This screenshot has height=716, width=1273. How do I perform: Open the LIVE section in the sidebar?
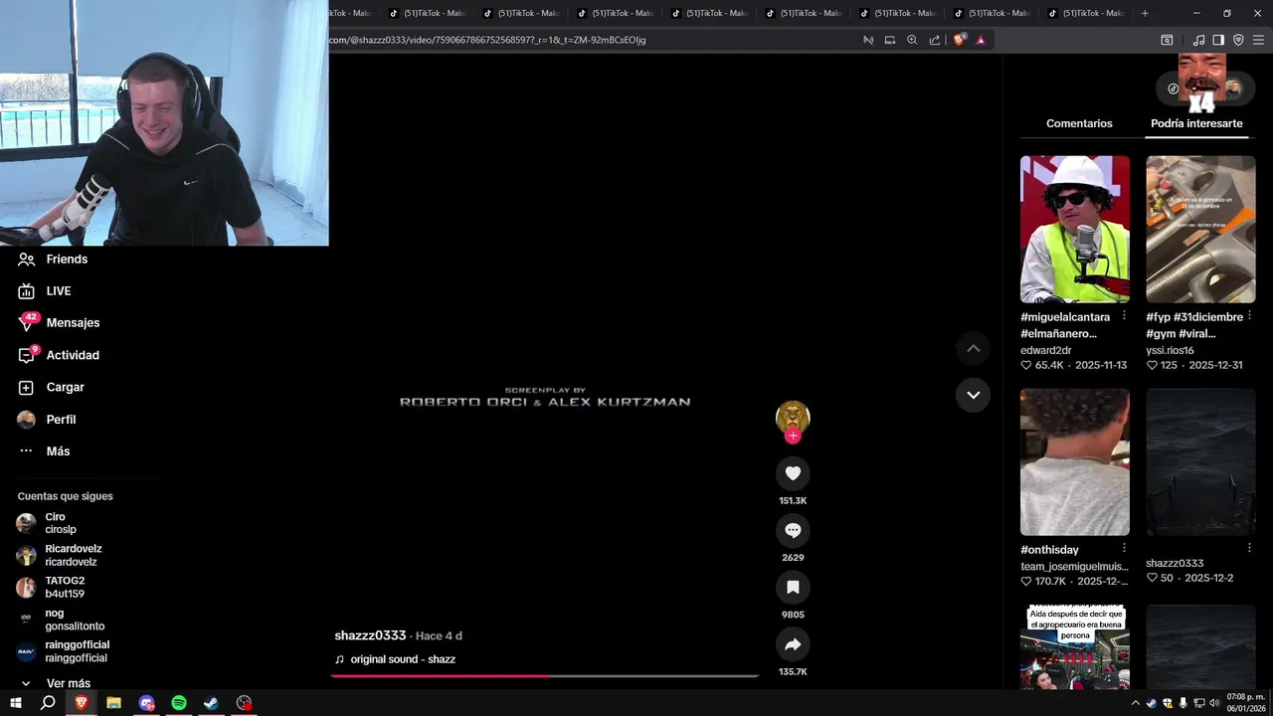click(45, 290)
